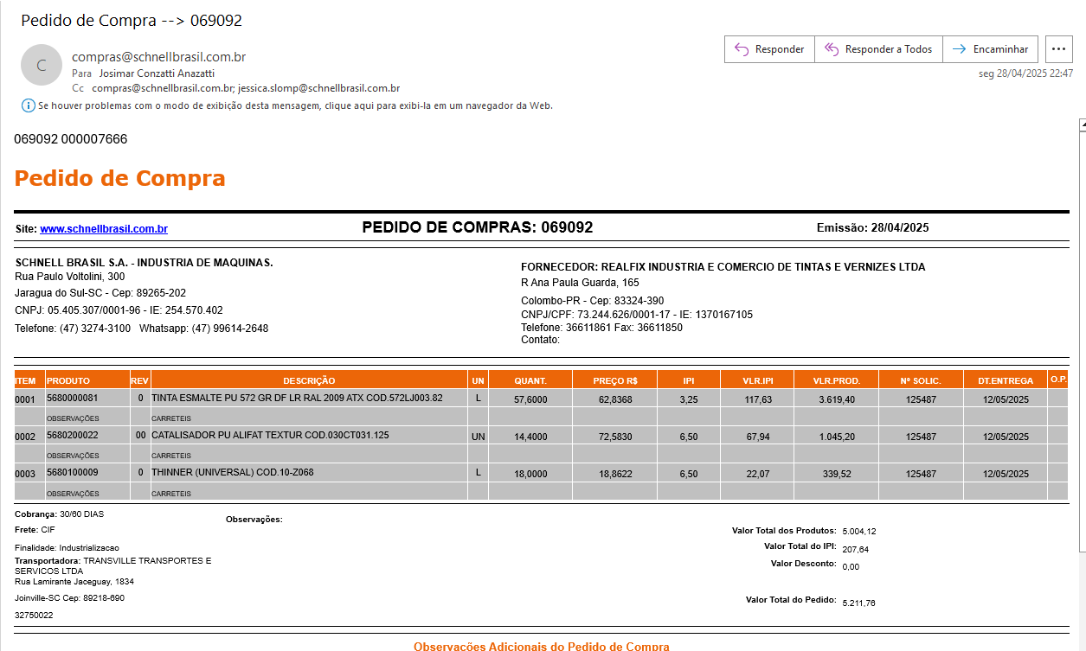Reply to all with Responder a Todos

coord(878,49)
